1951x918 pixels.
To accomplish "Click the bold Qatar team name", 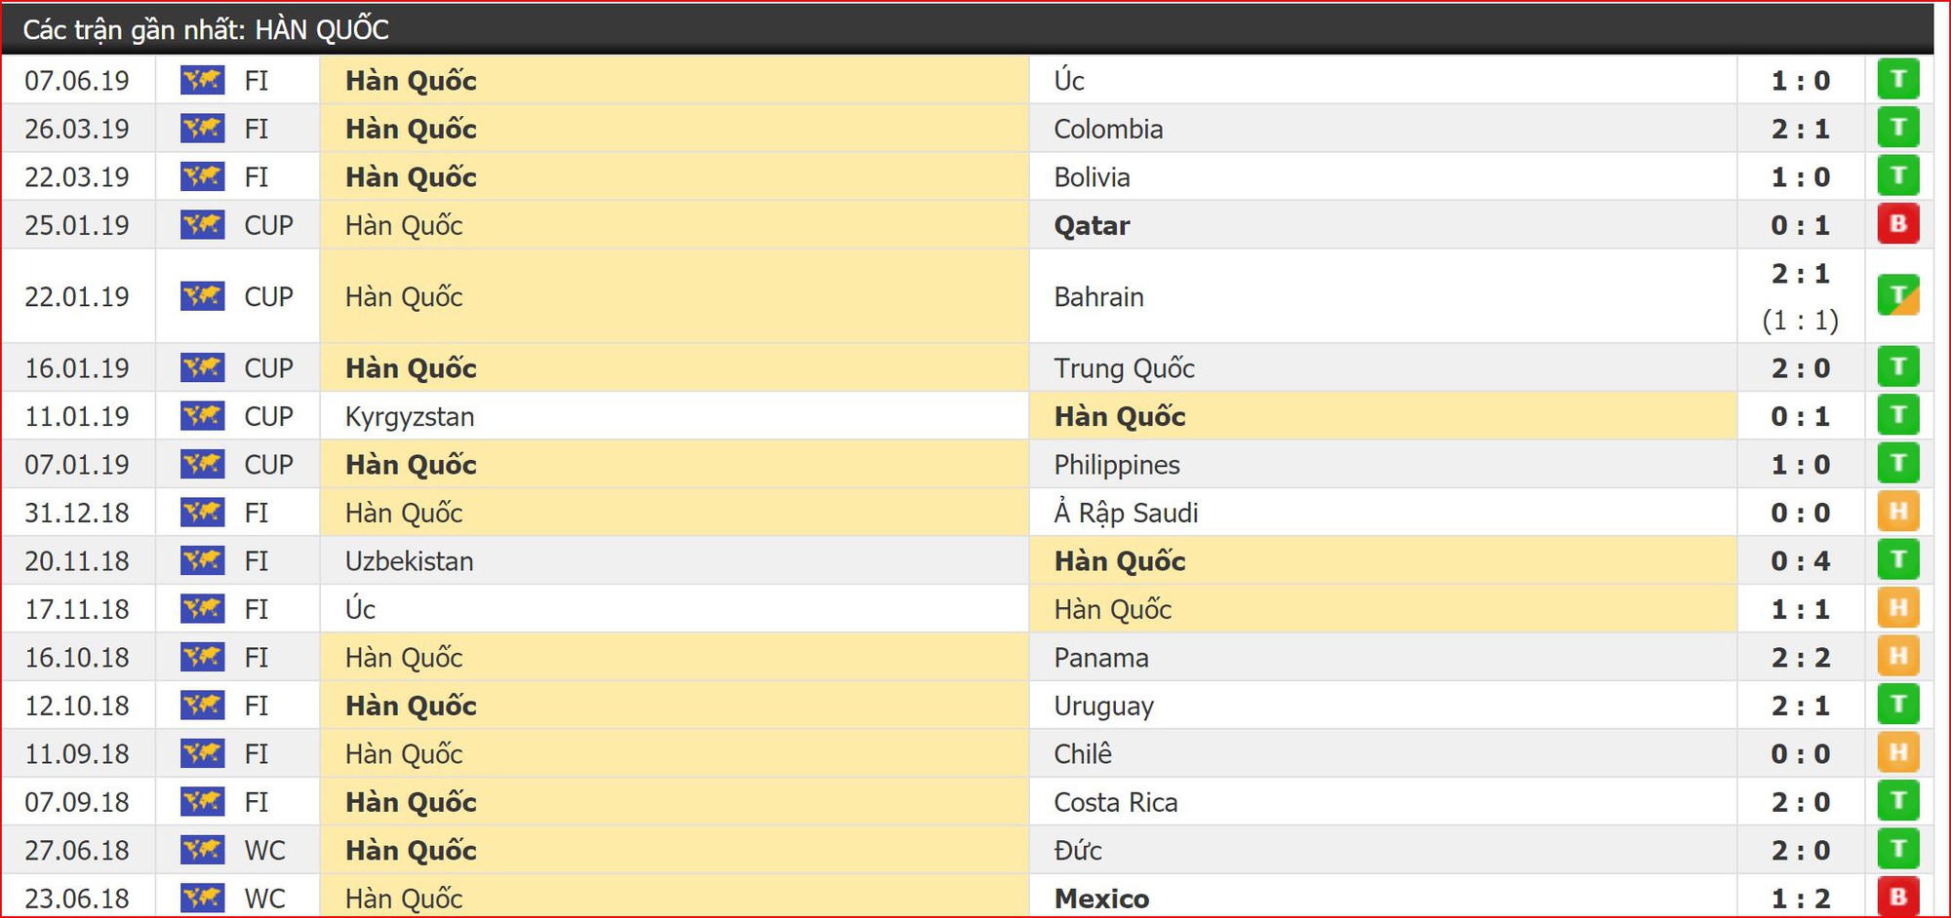I will [x=1092, y=225].
